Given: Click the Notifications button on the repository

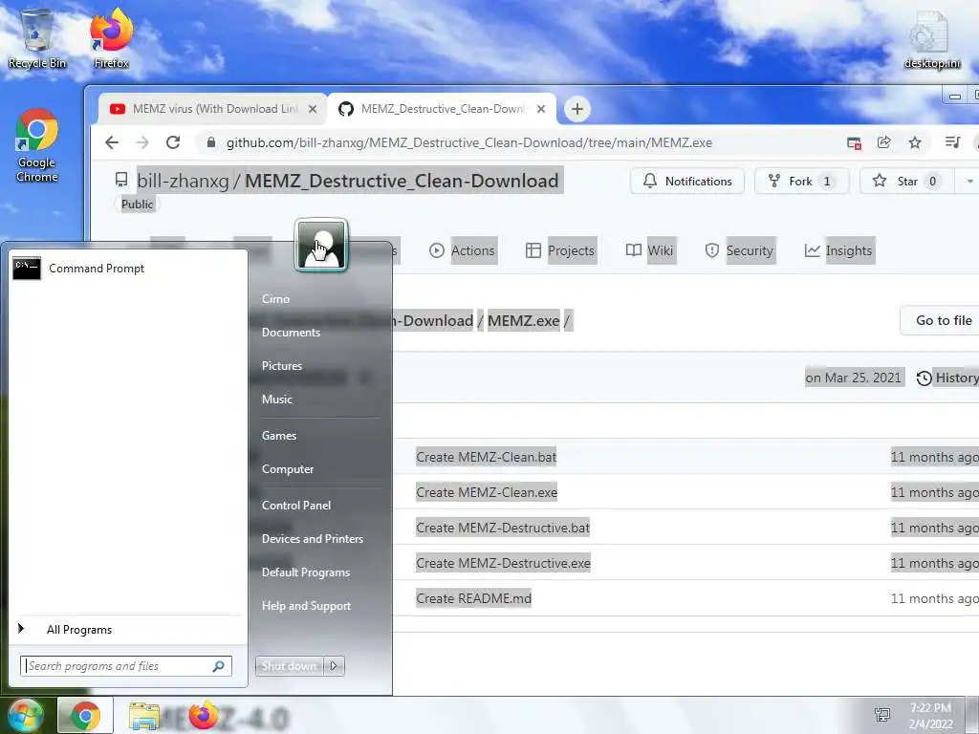Looking at the screenshot, I should [x=686, y=181].
